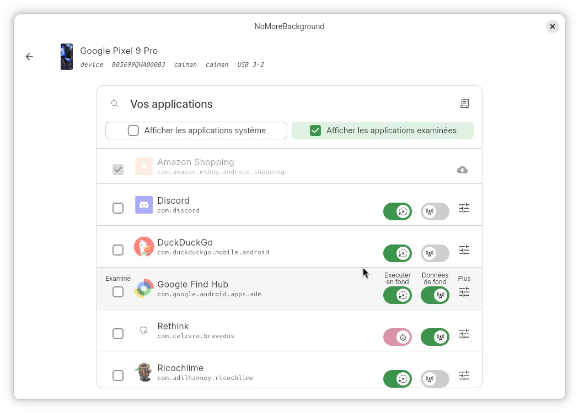Enable Afficher les applications système checkbox
Viewport: 579px width, 413px height.
133,131
